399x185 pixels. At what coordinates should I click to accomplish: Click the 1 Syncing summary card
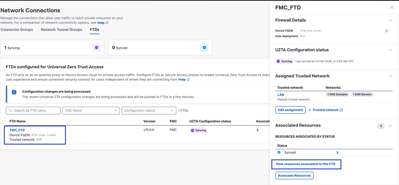[52, 47]
